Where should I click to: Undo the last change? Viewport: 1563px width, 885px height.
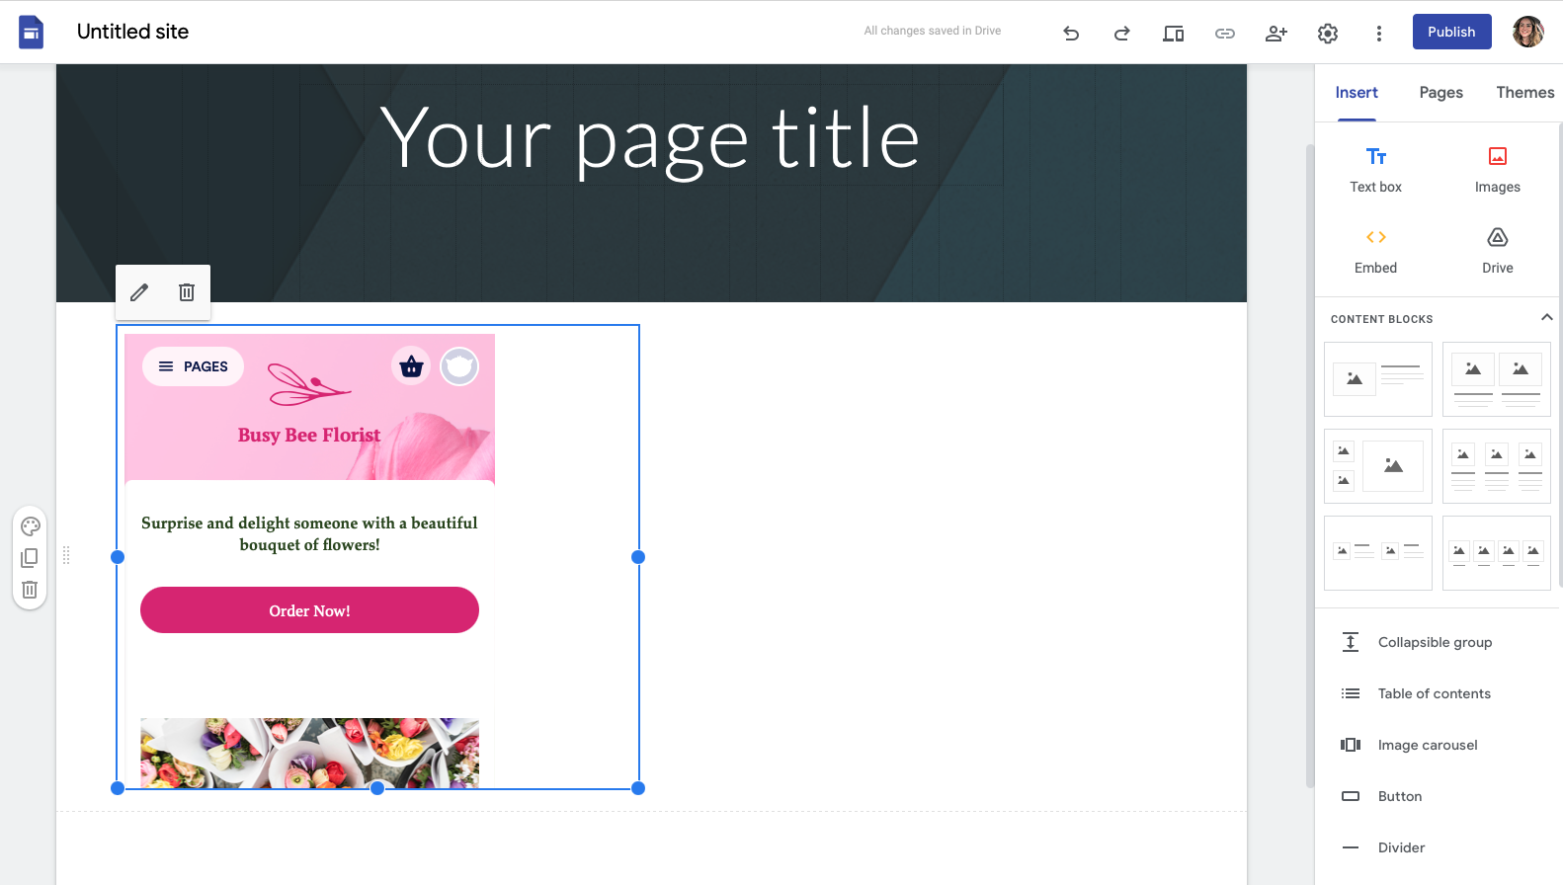point(1071,34)
